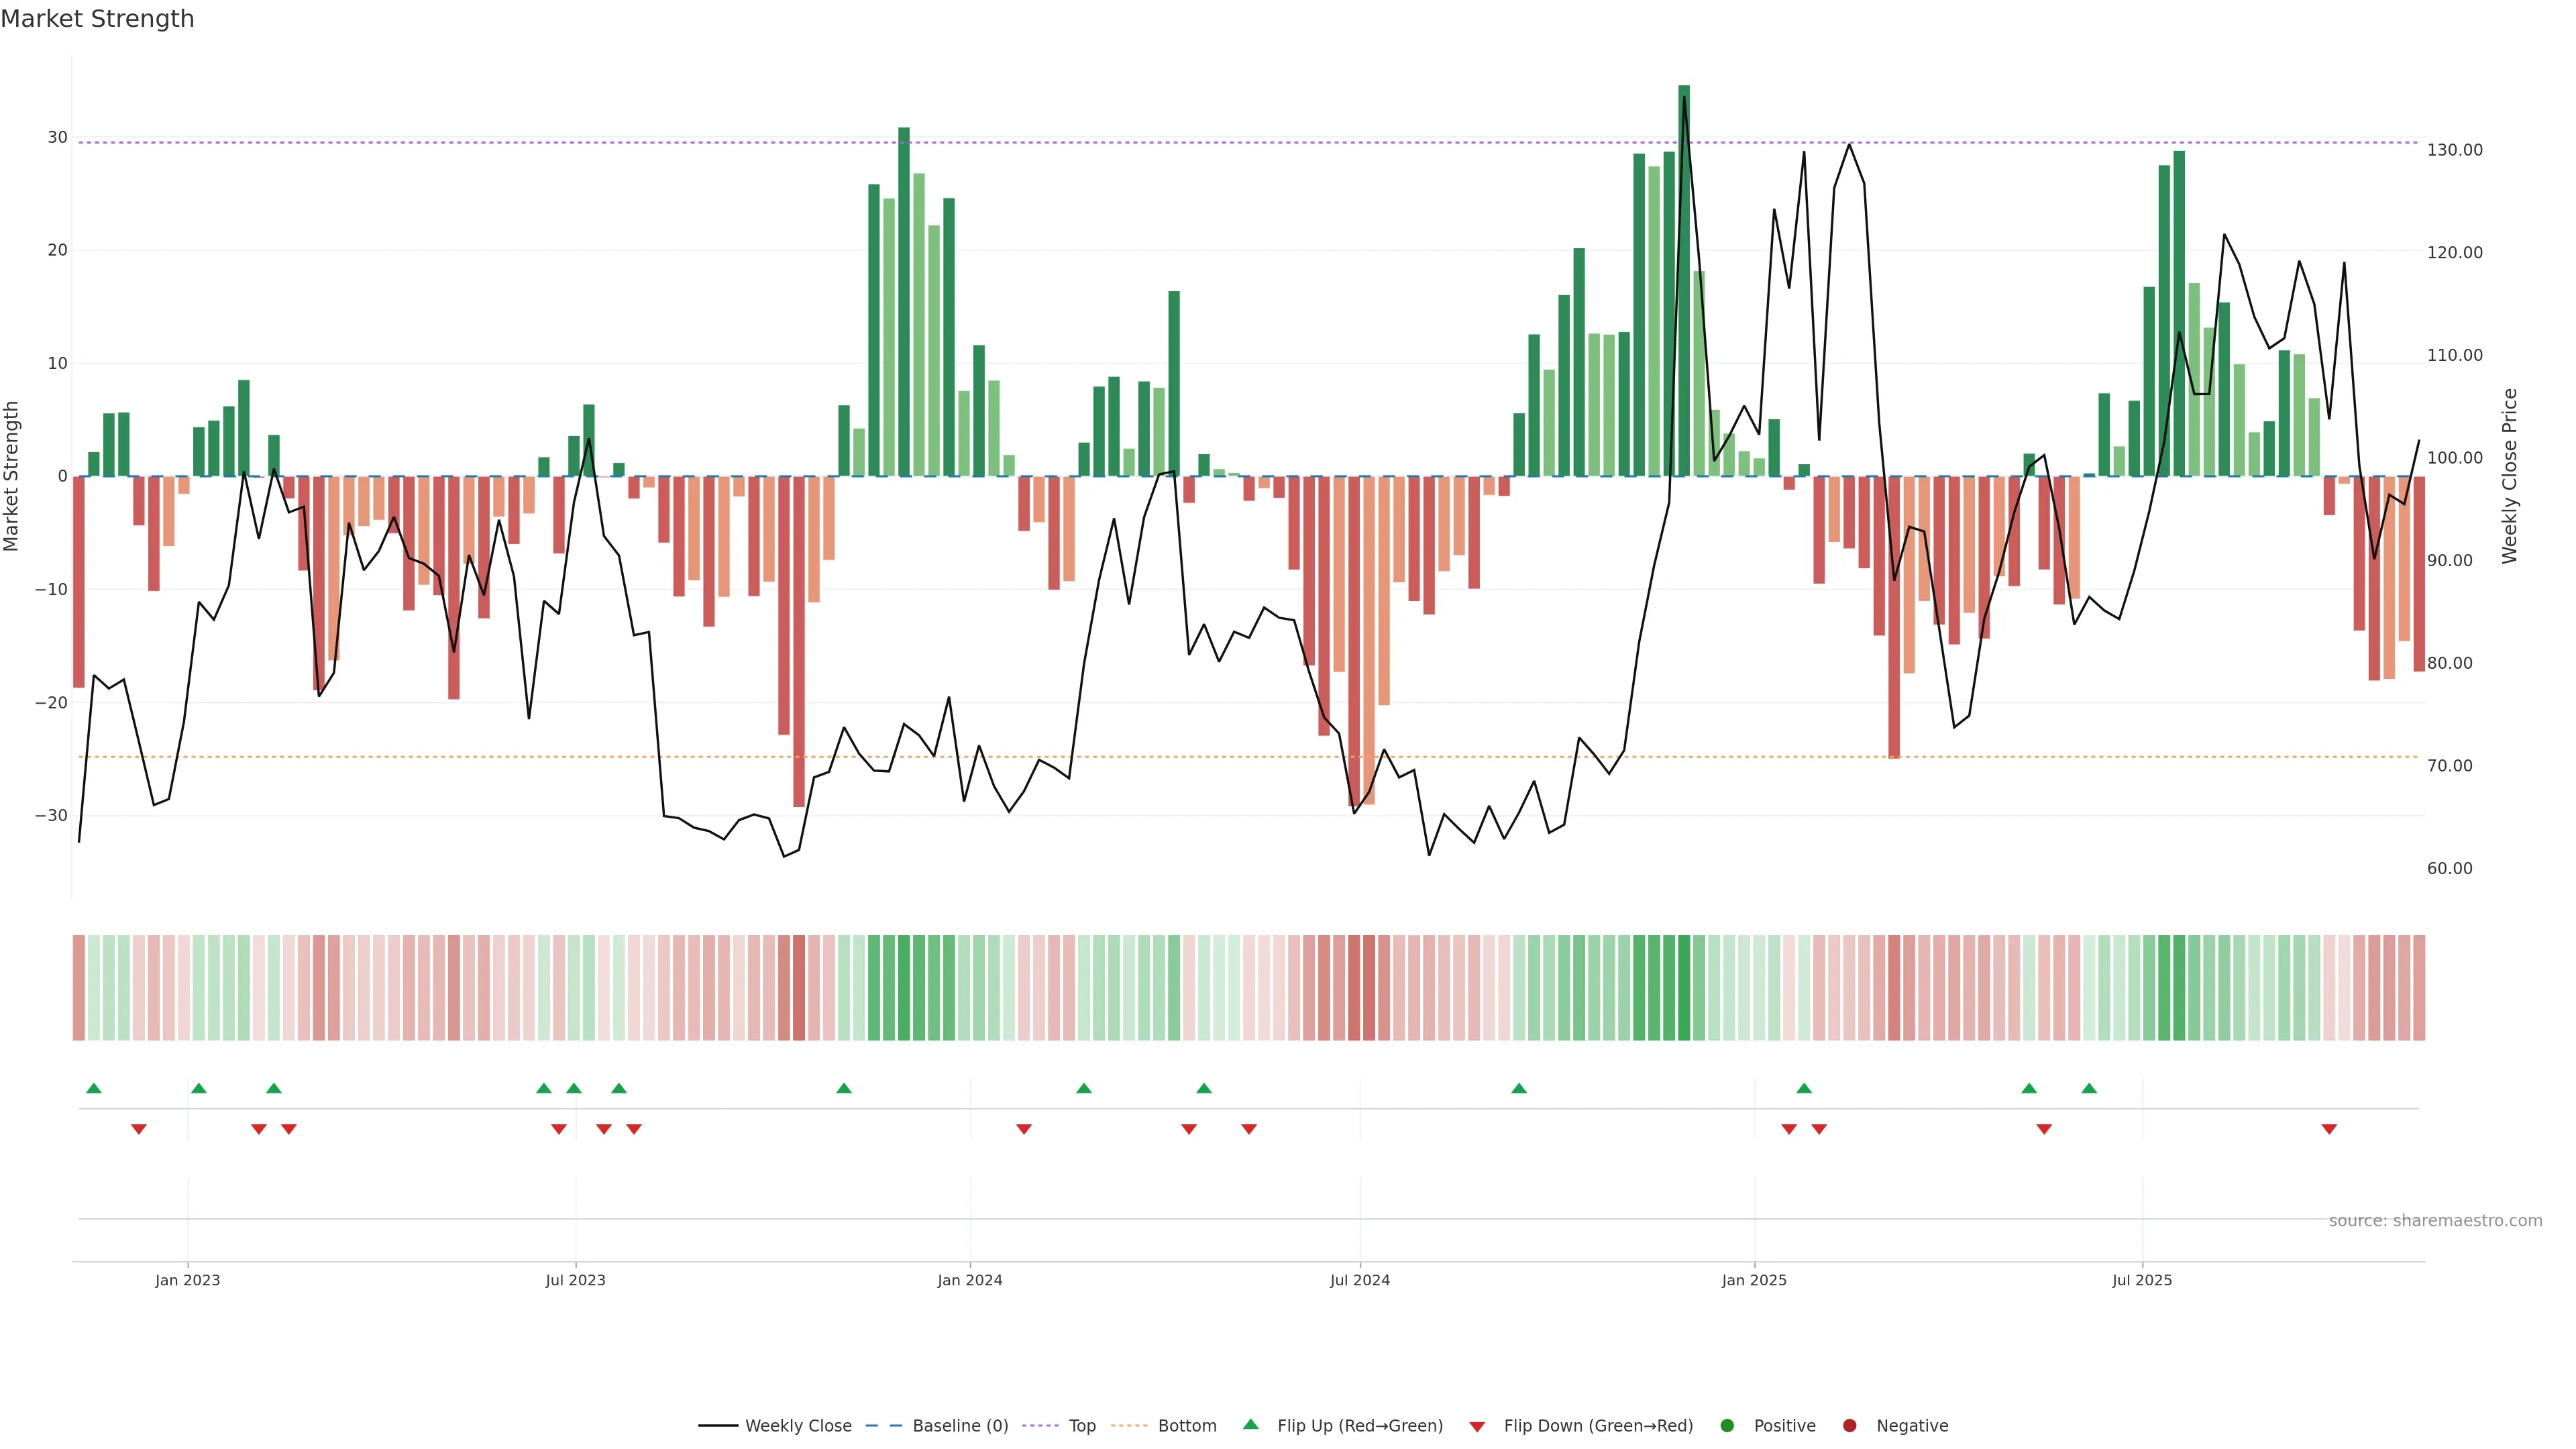Click the leftmost green flip-up triangle marker
Viewport: 2576px width, 1449px height.
pyautogui.click(x=94, y=1088)
